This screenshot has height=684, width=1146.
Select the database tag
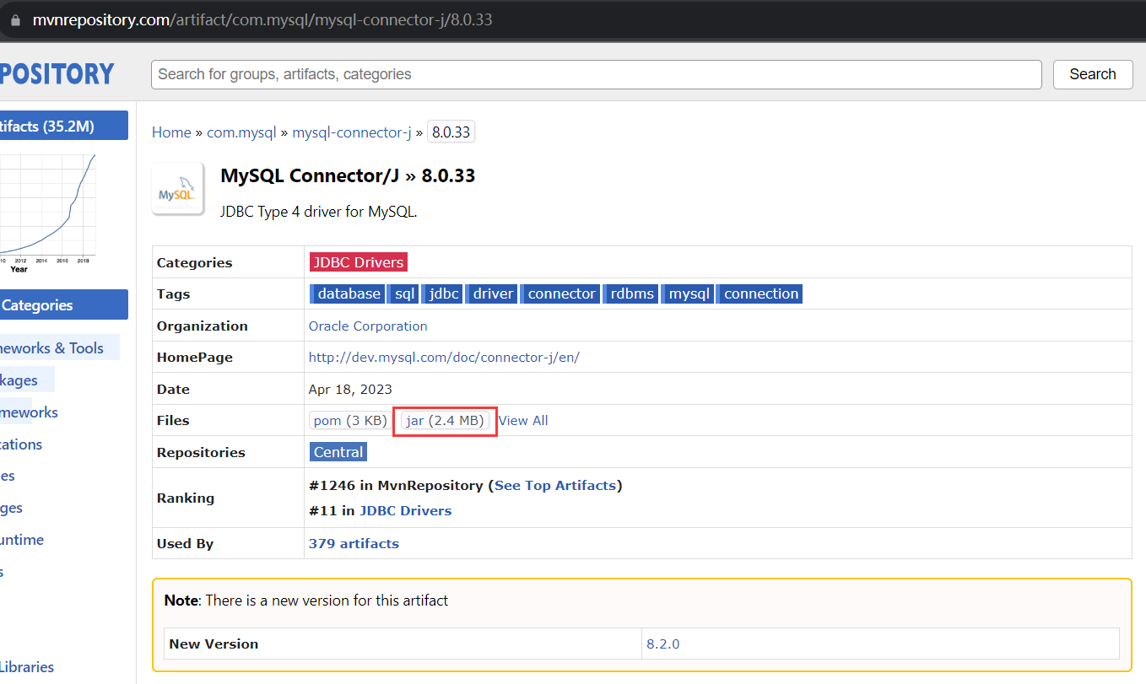point(348,294)
